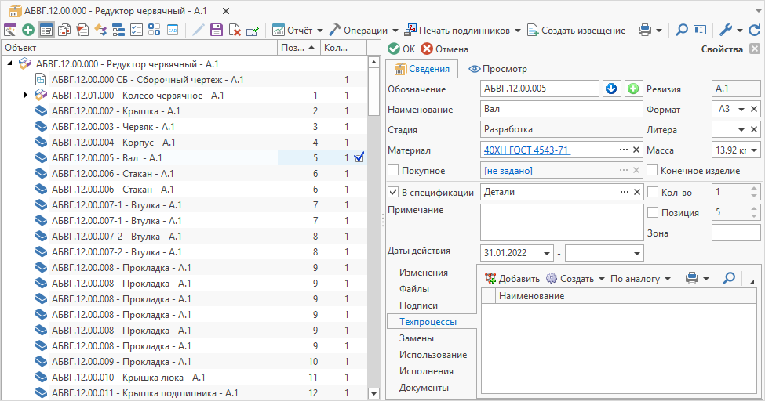
Task: Open the Печать подлинников dropdown
Action: click(x=517, y=31)
